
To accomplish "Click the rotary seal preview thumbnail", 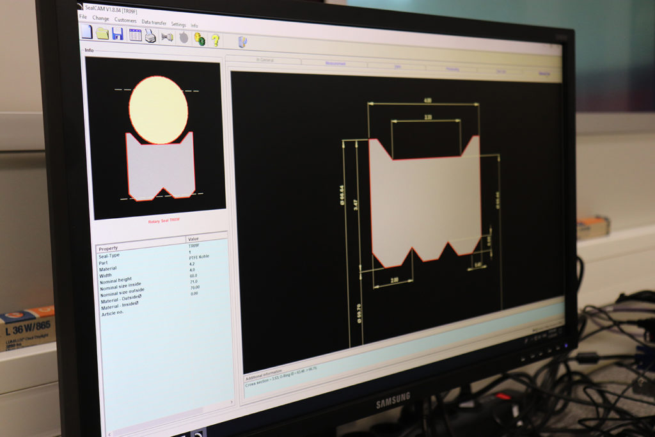I will (x=157, y=138).
